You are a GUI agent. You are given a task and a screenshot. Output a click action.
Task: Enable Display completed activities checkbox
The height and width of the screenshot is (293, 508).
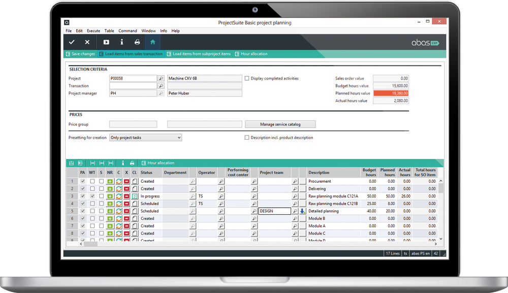(247, 79)
